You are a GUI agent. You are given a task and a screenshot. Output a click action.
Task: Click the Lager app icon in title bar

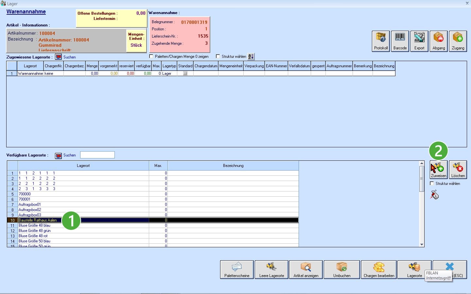coord(3,4)
